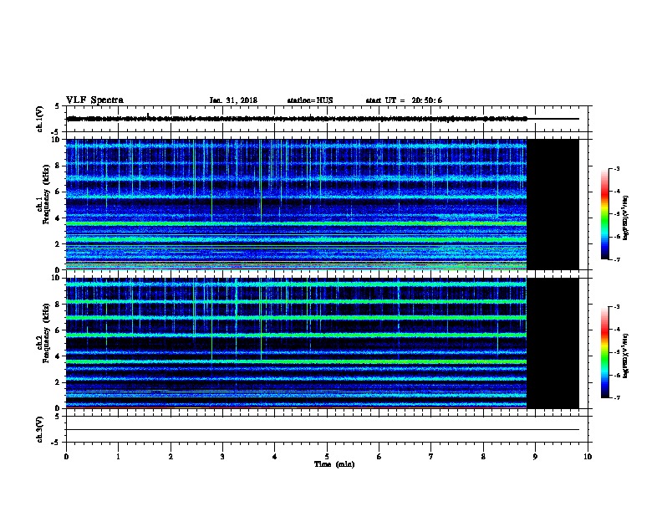Click the time axis tick label "3"
Screen dimensions: 662x512
tap(222, 457)
